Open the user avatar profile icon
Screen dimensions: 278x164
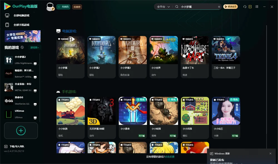pyautogui.click(x=50, y=7)
